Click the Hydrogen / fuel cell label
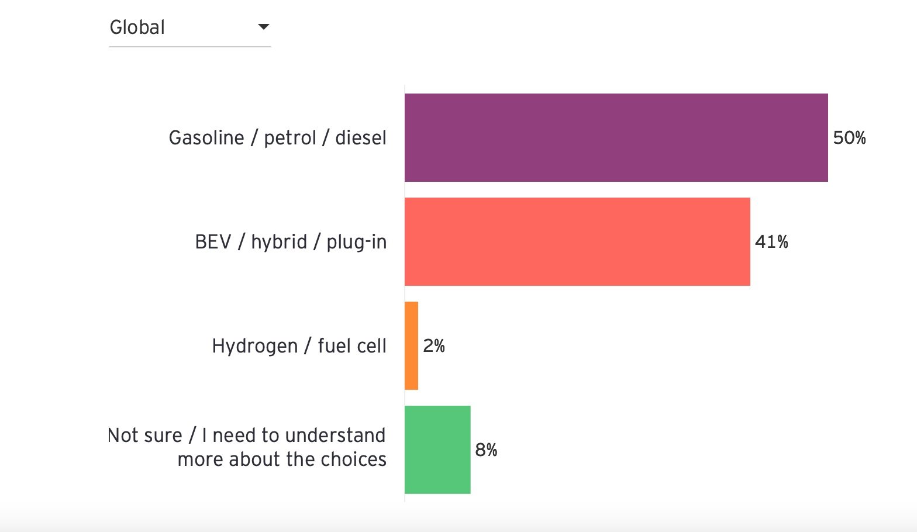917x532 pixels. tap(299, 346)
